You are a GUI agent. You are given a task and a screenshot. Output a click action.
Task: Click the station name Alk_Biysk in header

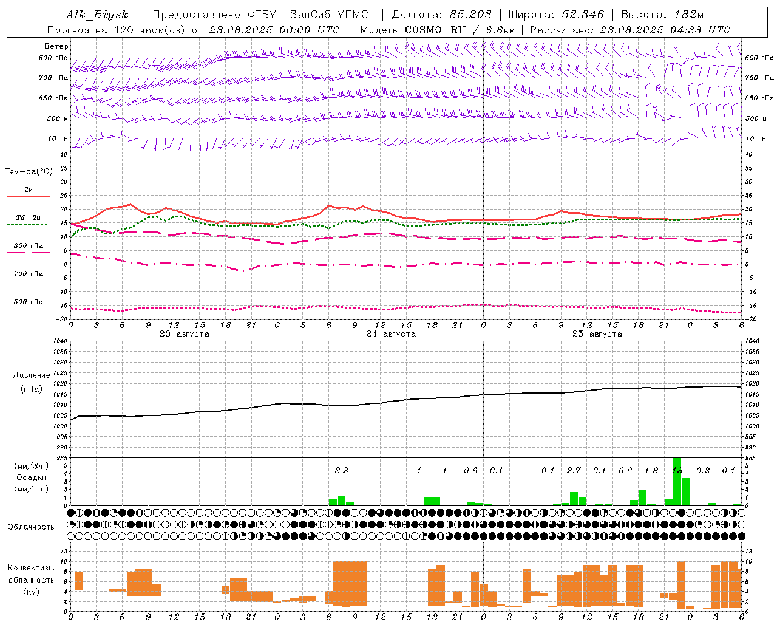pyautogui.click(x=97, y=15)
